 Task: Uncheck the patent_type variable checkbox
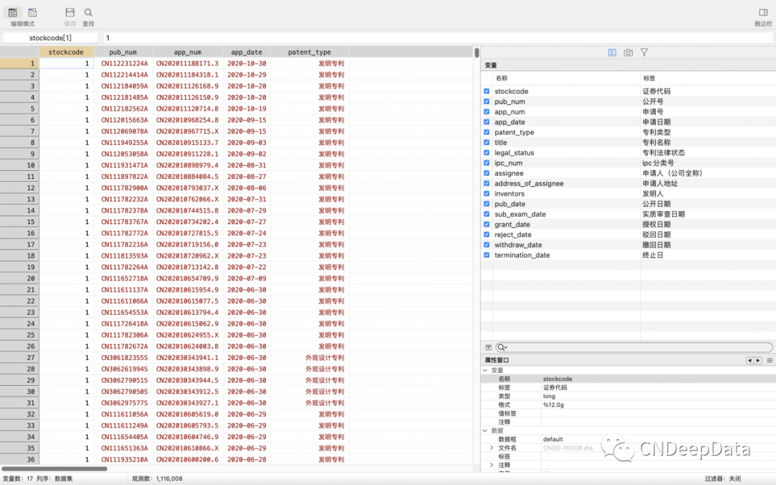[x=486, y=132]
